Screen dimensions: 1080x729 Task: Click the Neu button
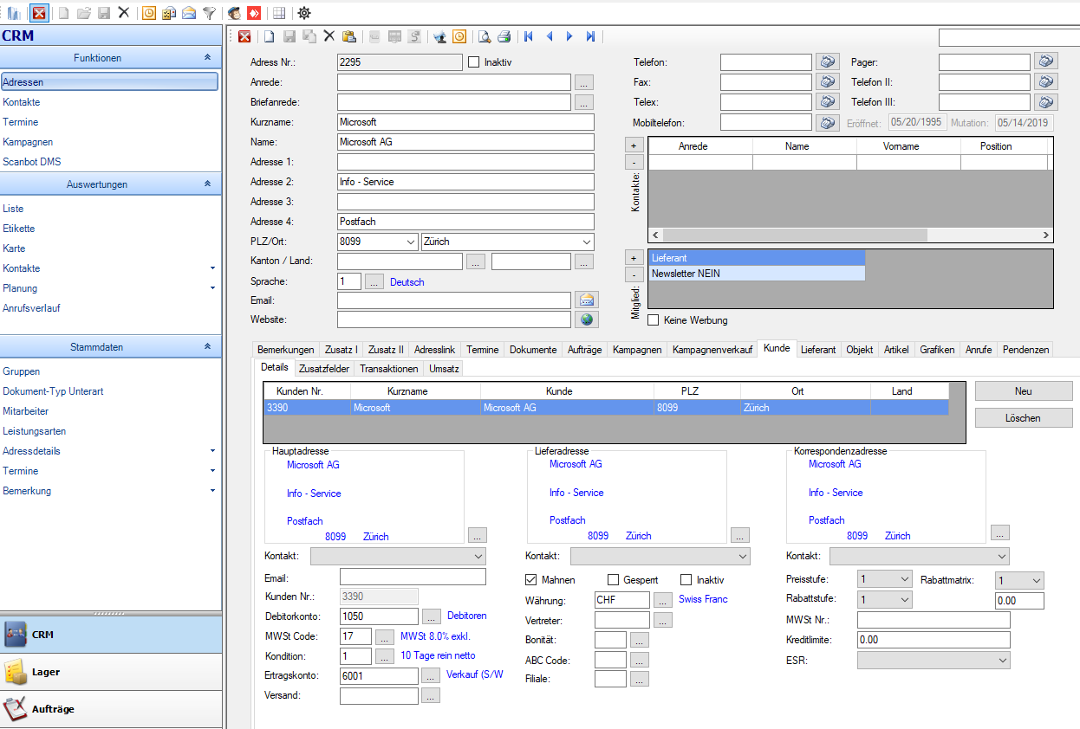tap(1024, 391)
